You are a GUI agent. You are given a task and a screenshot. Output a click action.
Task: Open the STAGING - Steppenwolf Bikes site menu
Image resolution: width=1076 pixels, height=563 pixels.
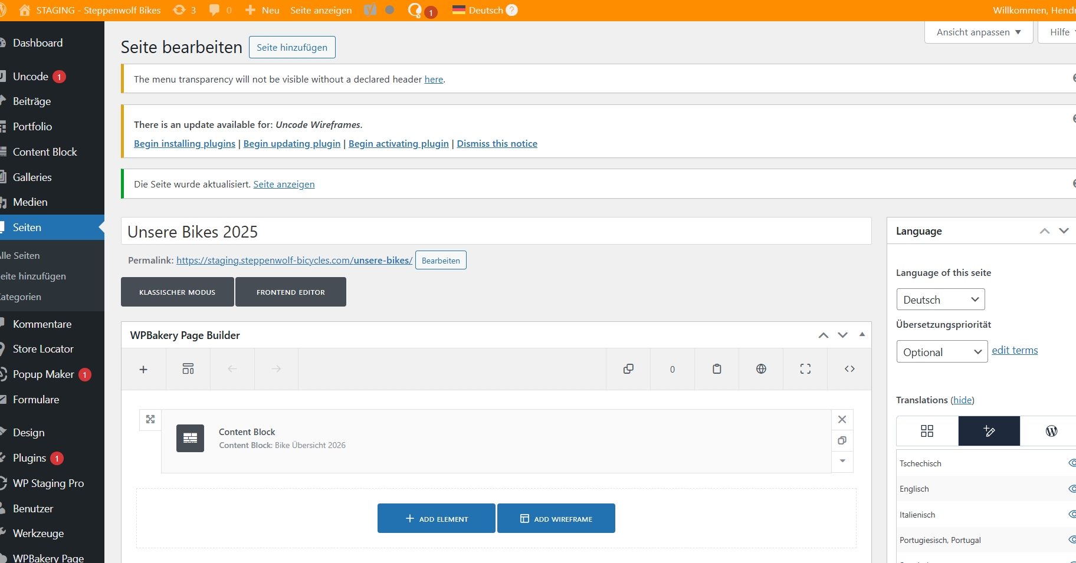(90, 10)
